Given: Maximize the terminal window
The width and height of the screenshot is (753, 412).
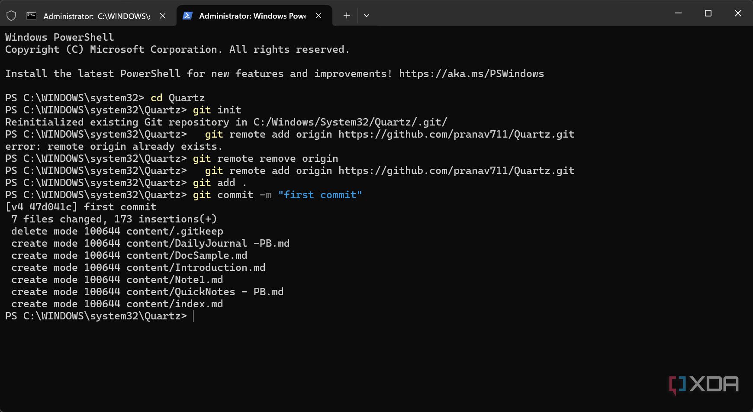Looking at the screenshot, I should (x=708, y=13).
